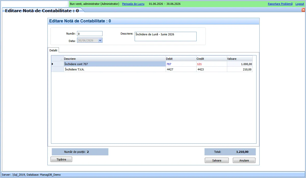Click the debit account 707 cell
Viewport: 306px width, 178px height.
(x=181, y=64)
